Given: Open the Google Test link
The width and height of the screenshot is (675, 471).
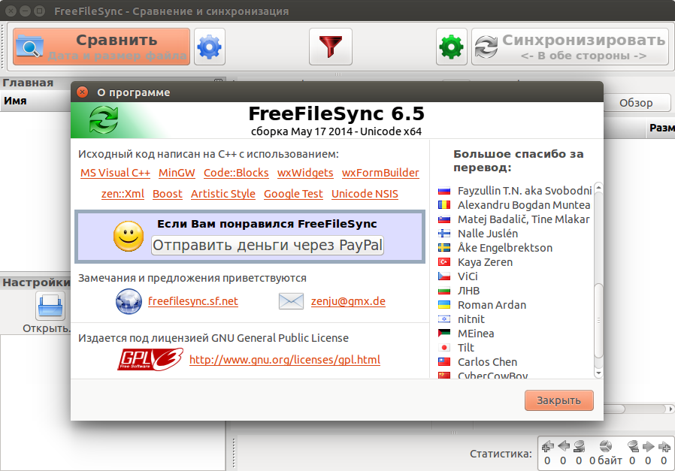Looking at the screenshot, I should tap(293, 194).
